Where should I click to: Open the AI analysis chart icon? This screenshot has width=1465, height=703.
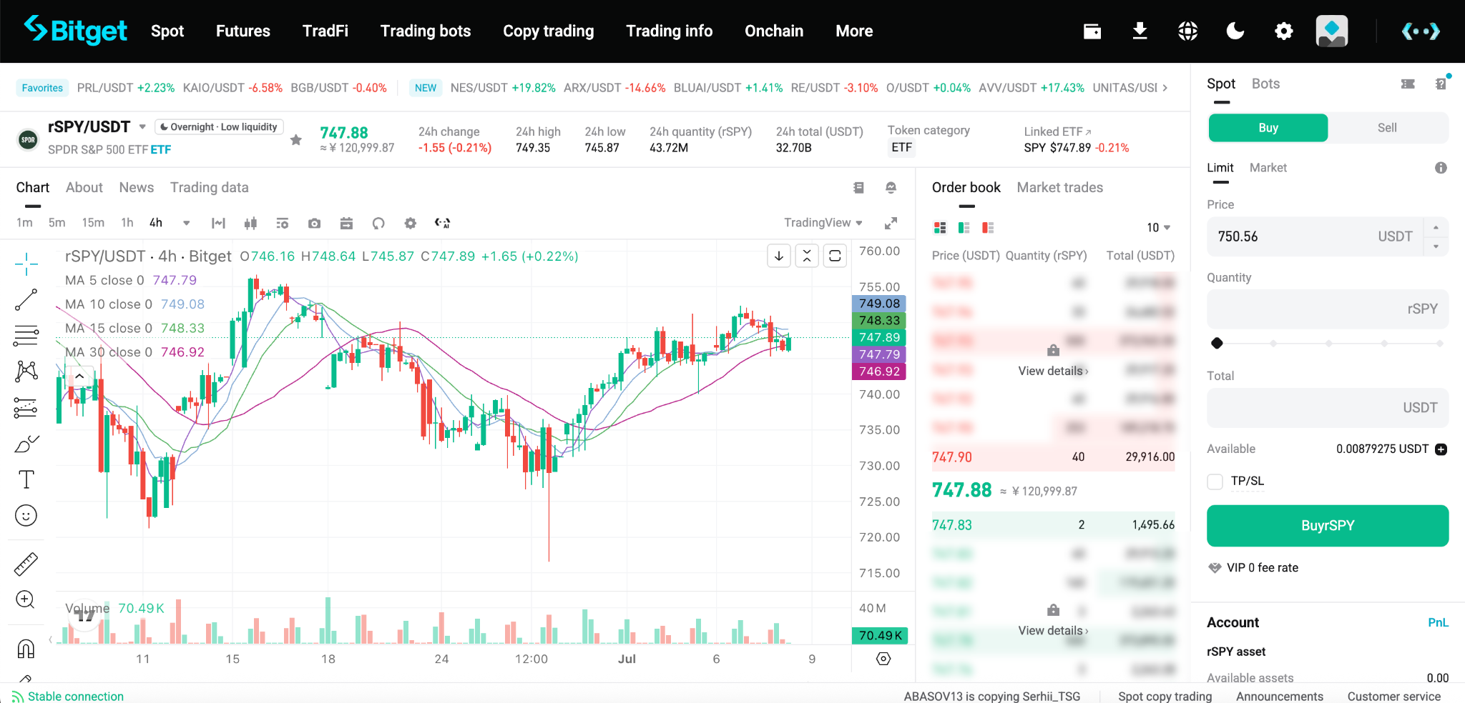pos(442,223)
